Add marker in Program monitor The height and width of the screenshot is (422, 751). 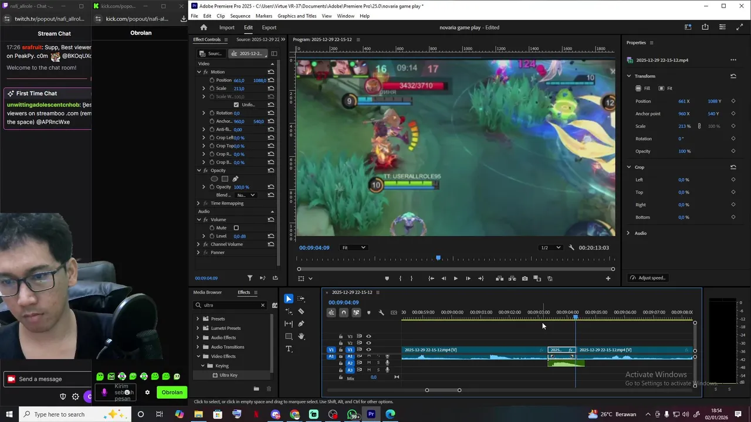coord(387,278)
